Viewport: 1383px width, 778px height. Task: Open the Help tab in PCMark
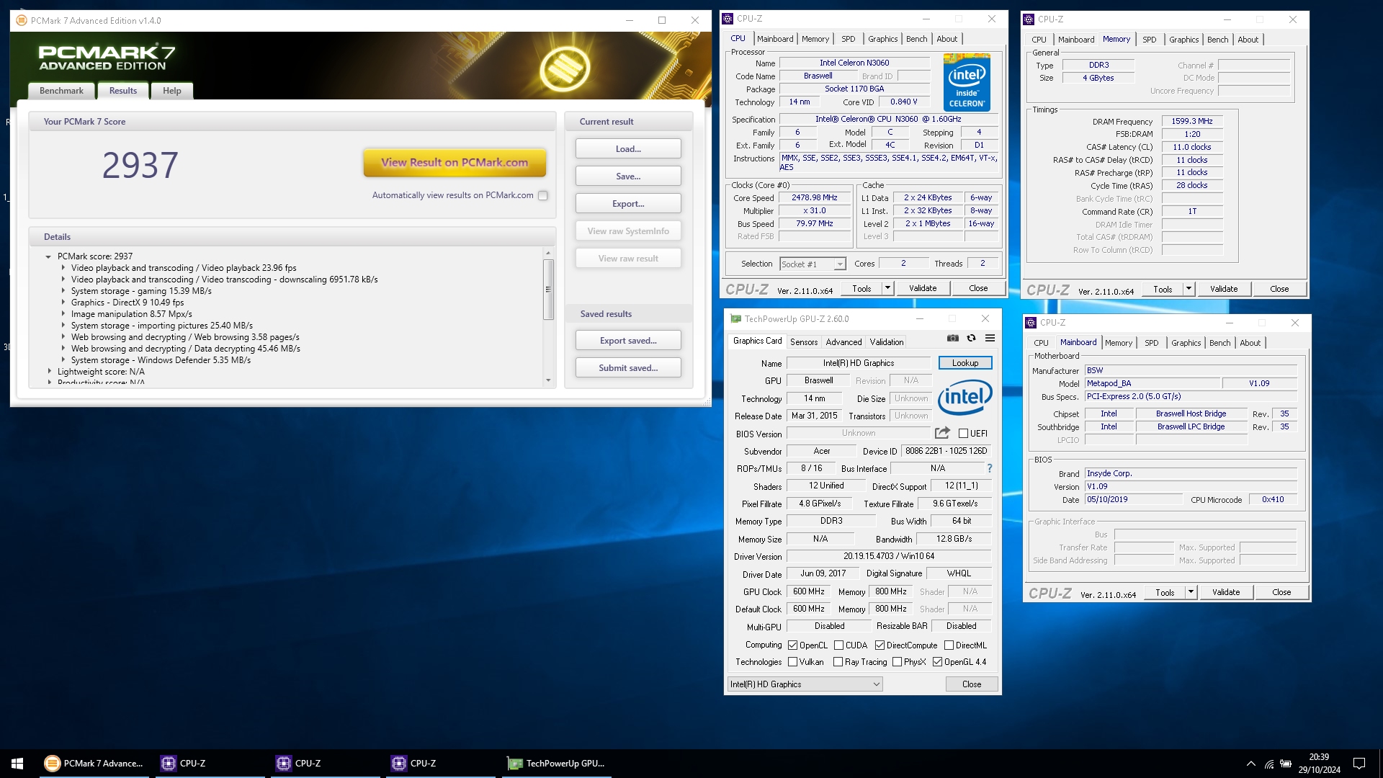click(x=171, y=91)
